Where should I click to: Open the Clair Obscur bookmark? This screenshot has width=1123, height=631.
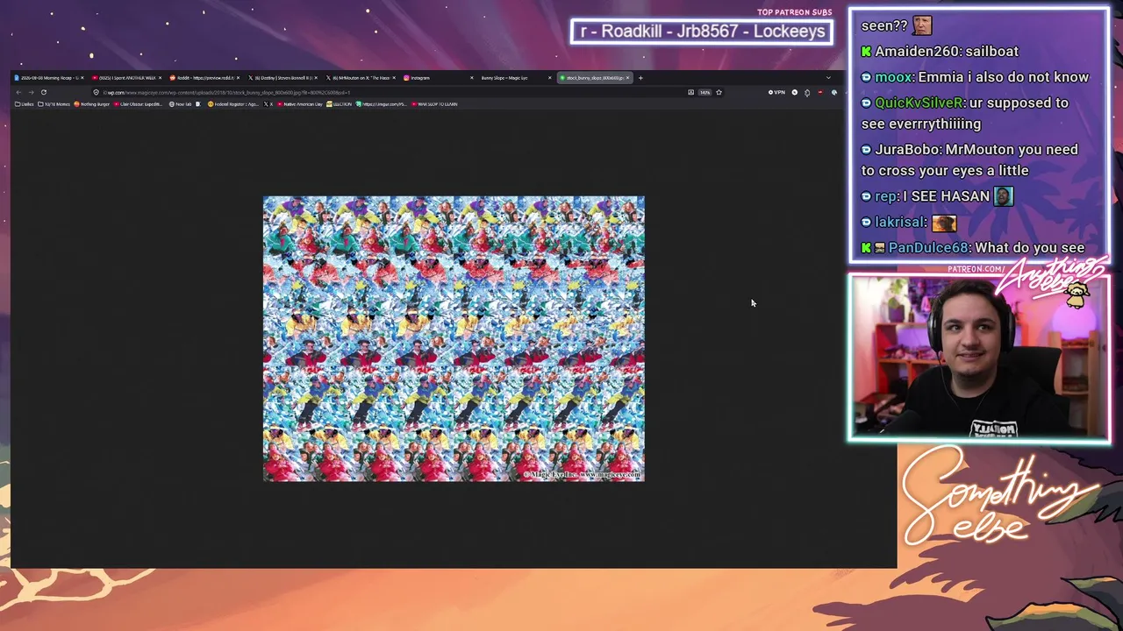[139, 104]
